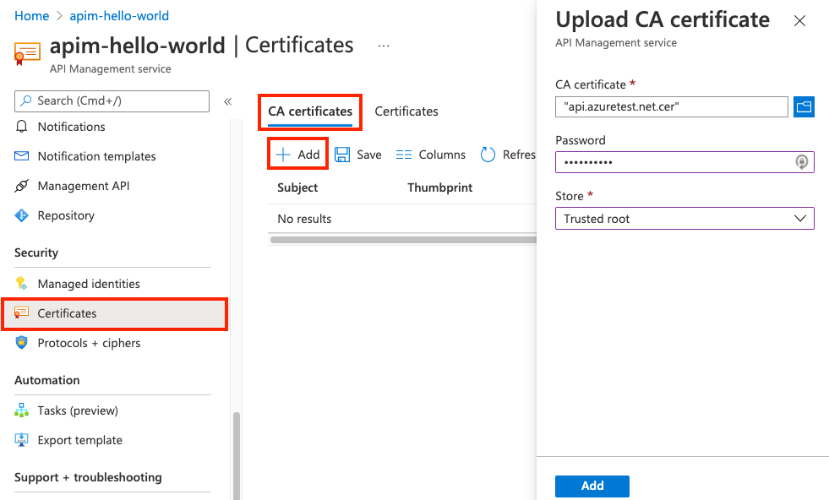This screenshot has width=829, height=500.
Task: Click the Save toolbar button
Action: tap(358, 155)
